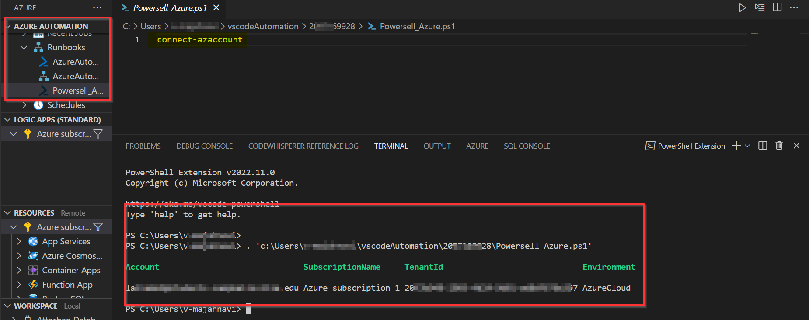Screen dimensions: 809x320
Task: Click the C: breadcrumb
Action: tap(126, 26)
